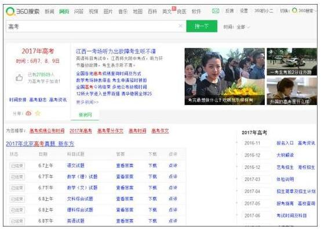Open the 高考励志 link
This screenshot has height=230, width=321.
[x=38, y=100]
